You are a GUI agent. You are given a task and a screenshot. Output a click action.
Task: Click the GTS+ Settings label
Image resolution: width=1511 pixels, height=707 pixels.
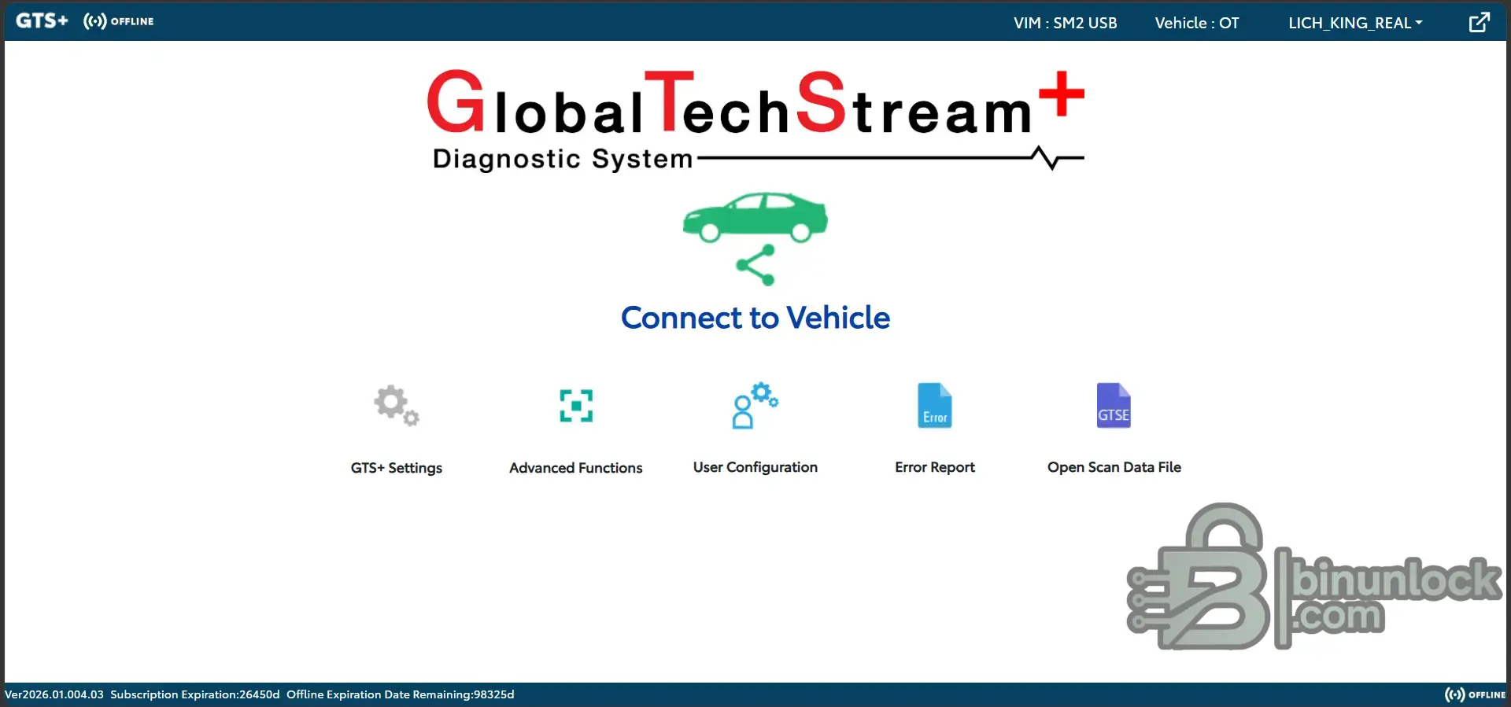tap(397, 468)
